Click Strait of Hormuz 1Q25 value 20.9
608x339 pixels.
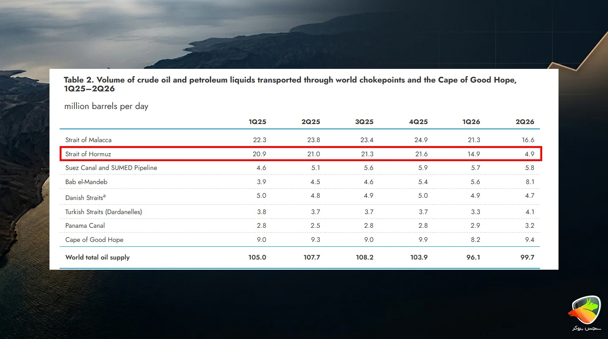[x=260, y=154]
